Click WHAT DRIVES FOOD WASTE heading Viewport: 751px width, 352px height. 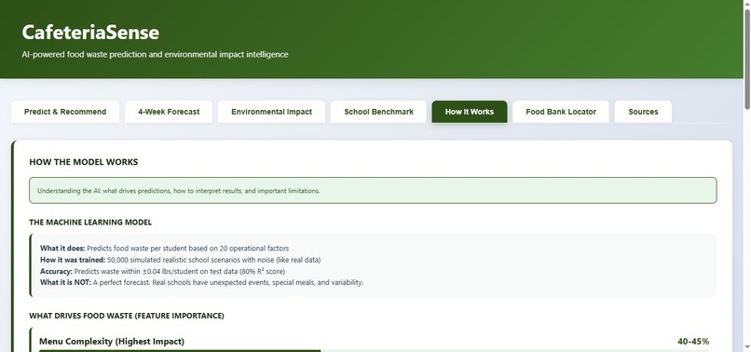(x=127, y=316)
